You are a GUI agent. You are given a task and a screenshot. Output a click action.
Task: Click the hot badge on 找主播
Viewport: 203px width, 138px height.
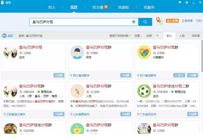(x=106, y=7)
